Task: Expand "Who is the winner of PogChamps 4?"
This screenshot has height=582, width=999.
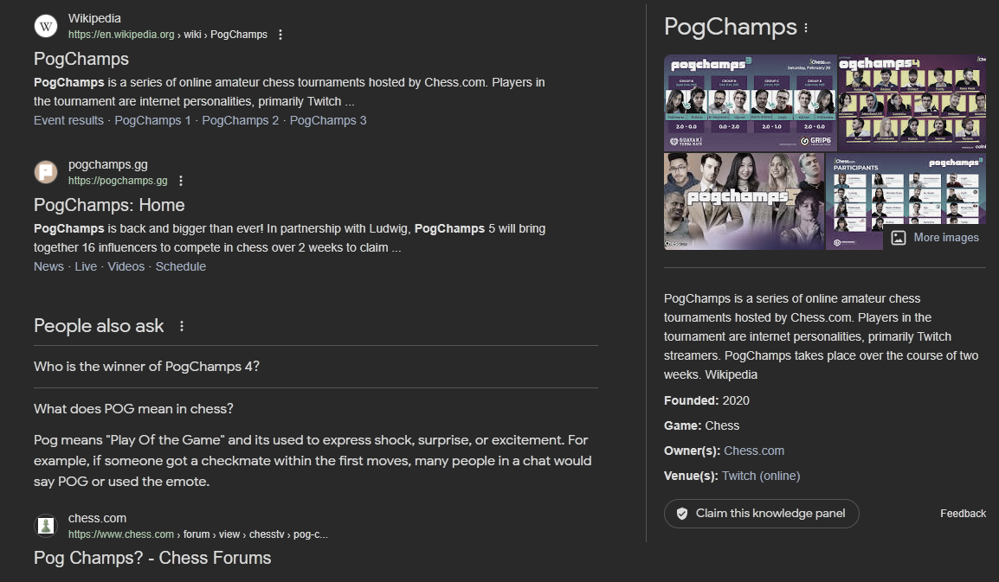Action: click(x=146, y=367)
